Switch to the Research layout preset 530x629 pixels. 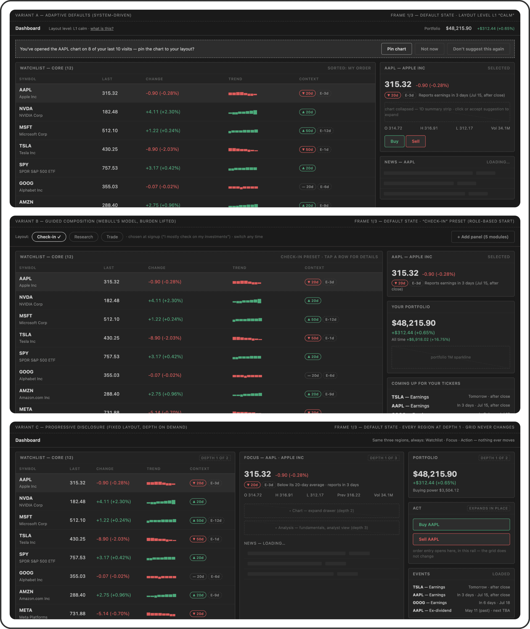click(84, 237)
